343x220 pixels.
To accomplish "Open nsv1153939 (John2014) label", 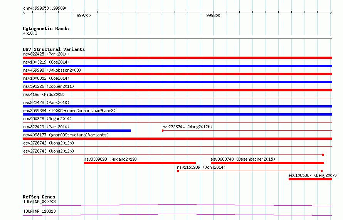I will point(201,167).
